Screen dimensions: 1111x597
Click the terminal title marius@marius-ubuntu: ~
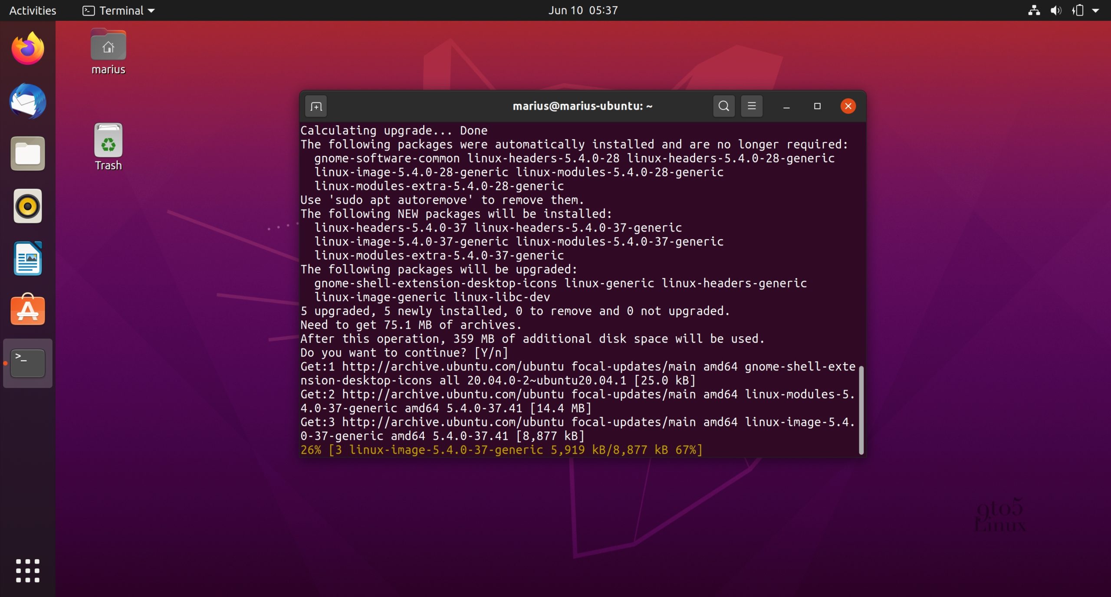(582, 106)
